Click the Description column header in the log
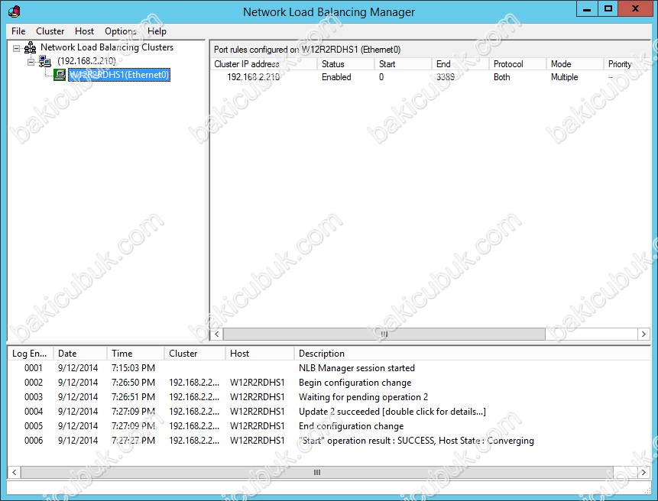 coord(472,354)
